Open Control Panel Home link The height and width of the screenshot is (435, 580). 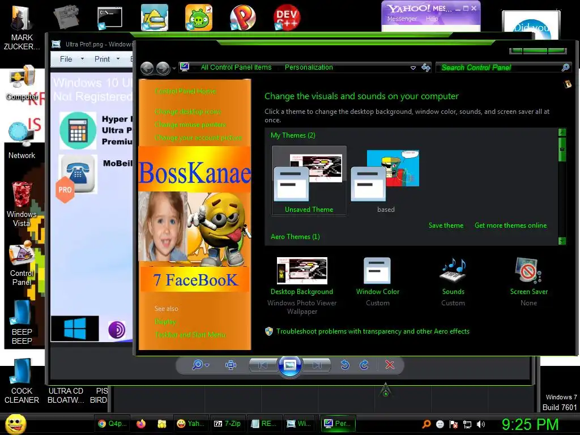185,91
